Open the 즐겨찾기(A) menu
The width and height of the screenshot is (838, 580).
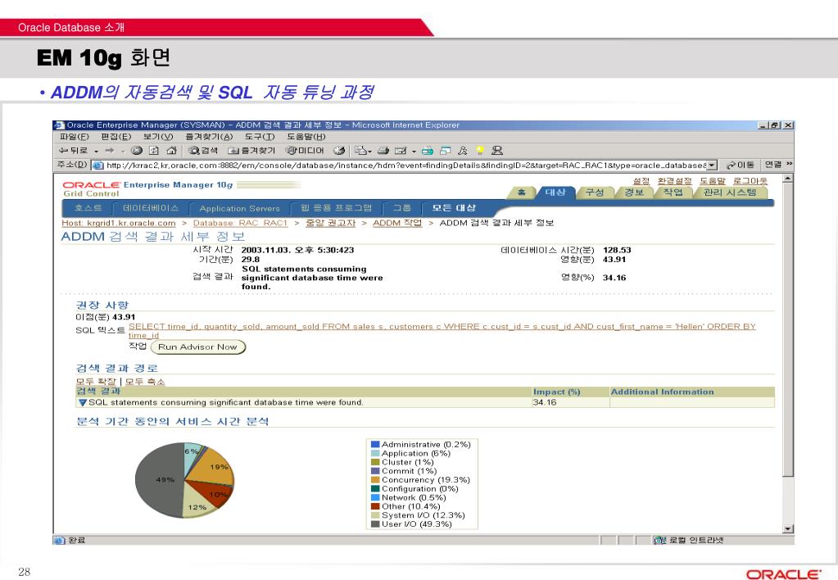click(209, 137)
